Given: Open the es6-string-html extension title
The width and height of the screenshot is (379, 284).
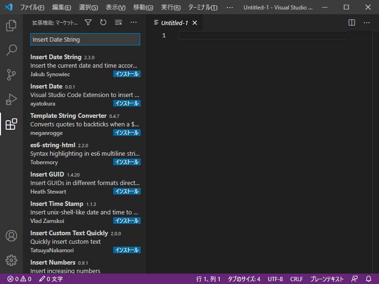Looking at the screenshot, I should (53, 145).
